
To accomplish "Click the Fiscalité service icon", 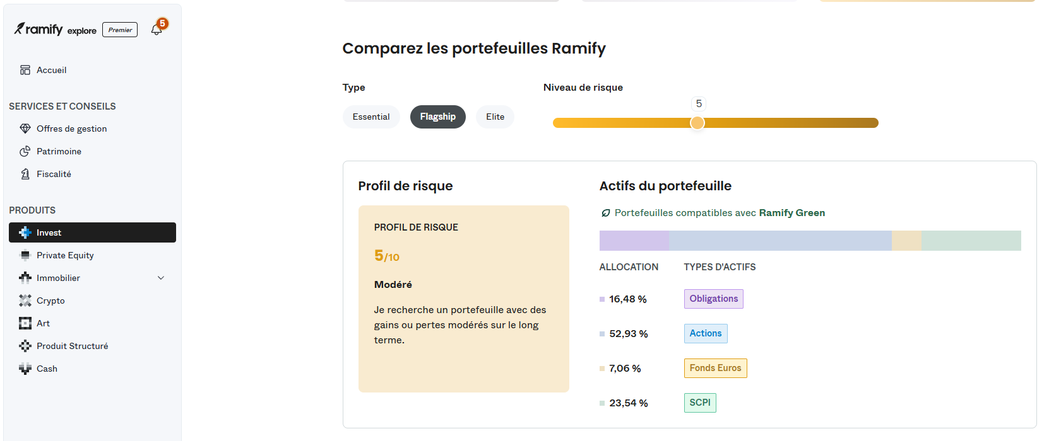I will click(25, 174).
